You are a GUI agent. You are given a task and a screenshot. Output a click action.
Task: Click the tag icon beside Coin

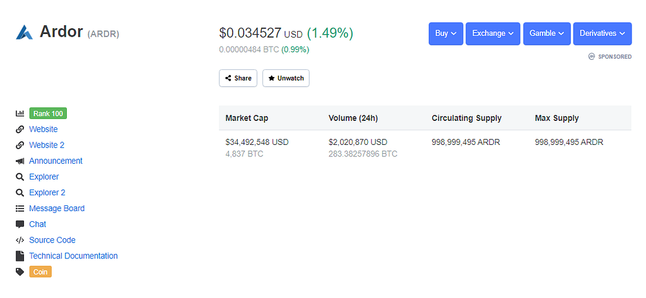coord(20,272)
